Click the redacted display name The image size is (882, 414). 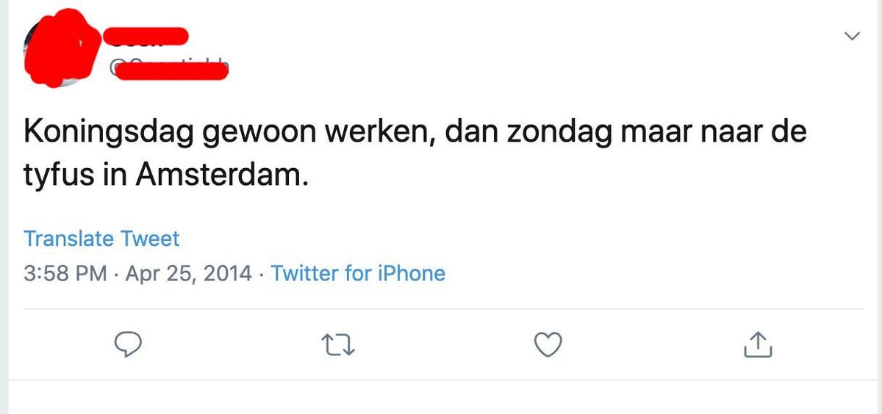tap(146, 35)
